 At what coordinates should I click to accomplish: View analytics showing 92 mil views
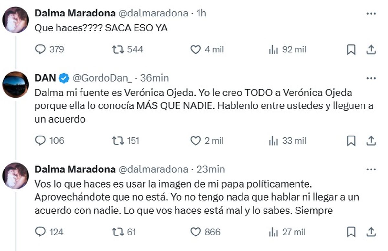tap(274, 49)
